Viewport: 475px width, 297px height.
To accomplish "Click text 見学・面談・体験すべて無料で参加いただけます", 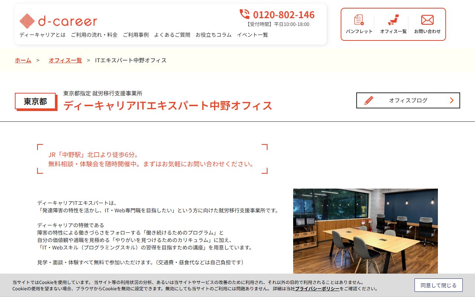I will [x=95, y=262].
